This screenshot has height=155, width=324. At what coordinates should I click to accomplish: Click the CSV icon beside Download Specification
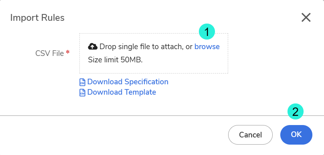coord(82,82)
